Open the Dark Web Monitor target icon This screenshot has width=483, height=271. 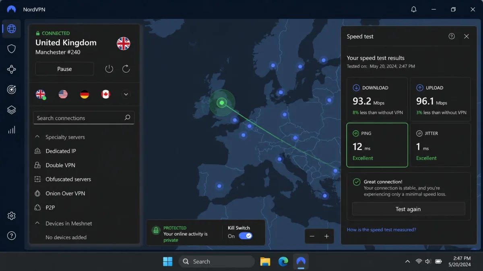pyautogui.click(x=12, y=90)
